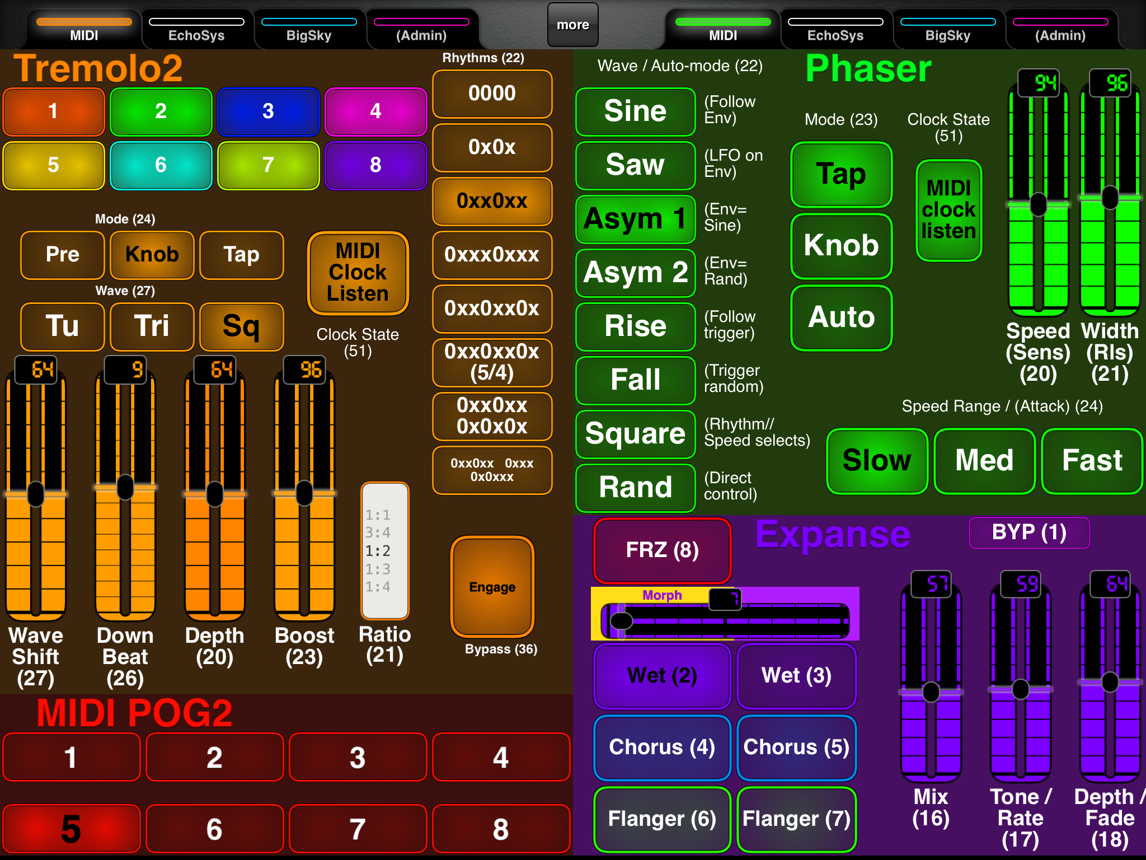Select Tremolo2 preset 3 (blue)
The width and height of the screenshot is (1146, 860).
click(x=269, y=111)
